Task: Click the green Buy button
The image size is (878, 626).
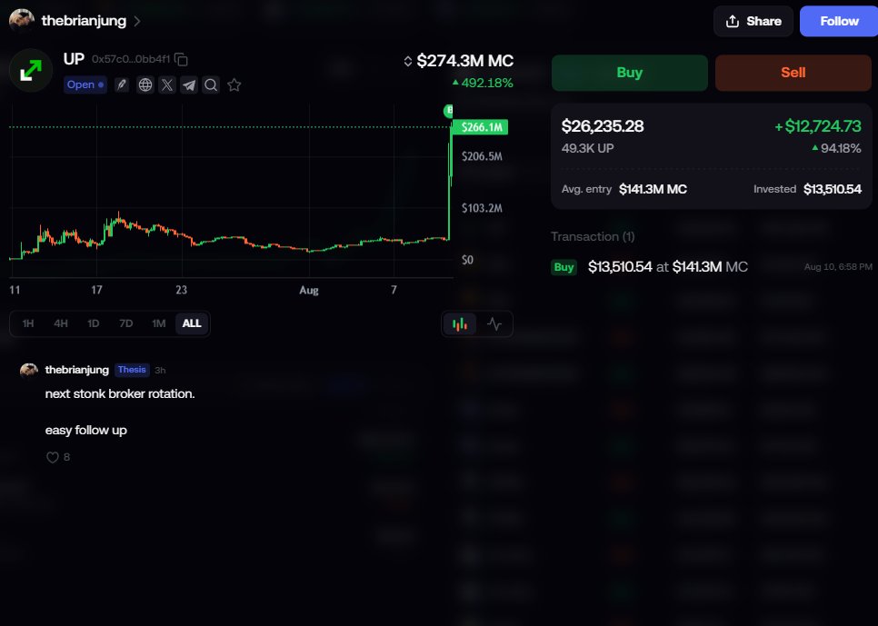Action: tap(629, 73)
